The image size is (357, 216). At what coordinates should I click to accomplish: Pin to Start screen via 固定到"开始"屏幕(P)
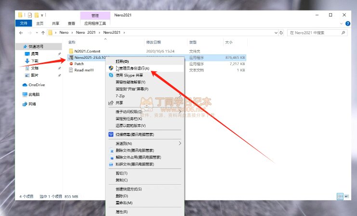tap(145, 89)
